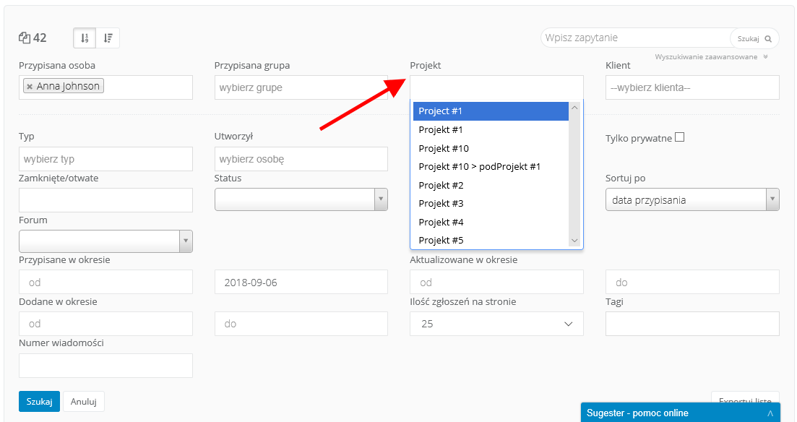The height and width of the screenshot is (422, 797).
Task: Expand the Forum dropdown
Action: click(105, 241)
